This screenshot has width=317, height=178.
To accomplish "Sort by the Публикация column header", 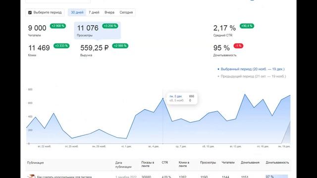I will (35, 163).
